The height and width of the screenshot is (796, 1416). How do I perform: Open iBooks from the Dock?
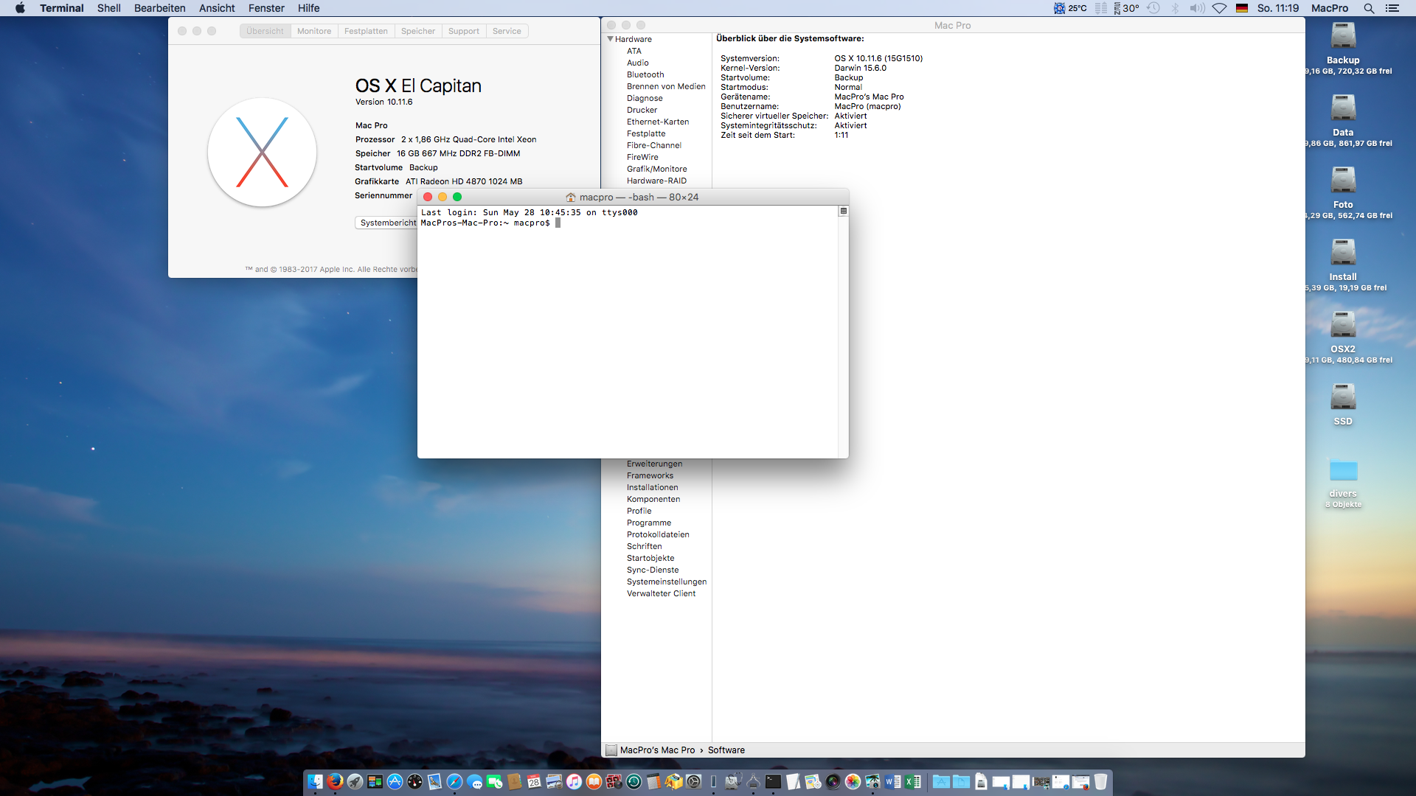pyautogui.click(x=594, y=781)
